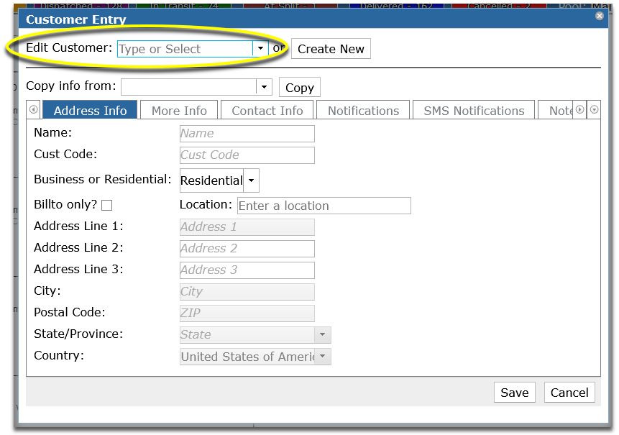Click the Copy info from field
This screenshot has height=435, width=619.
coord(188,87)
